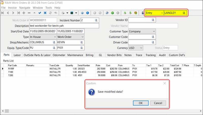The width and height of the screenshot is (203, 115).
Task: Click the blue checkmark post toolbar icon
Action: tap(40, 13)
